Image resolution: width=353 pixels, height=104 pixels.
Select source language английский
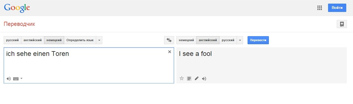[x=33, y=40]
